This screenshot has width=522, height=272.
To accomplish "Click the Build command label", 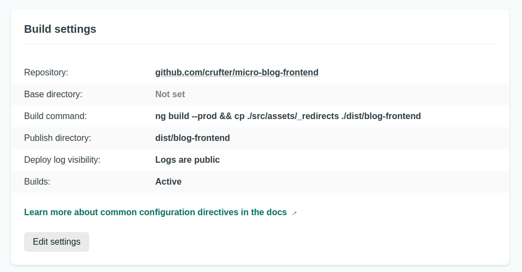I will 56,116.
